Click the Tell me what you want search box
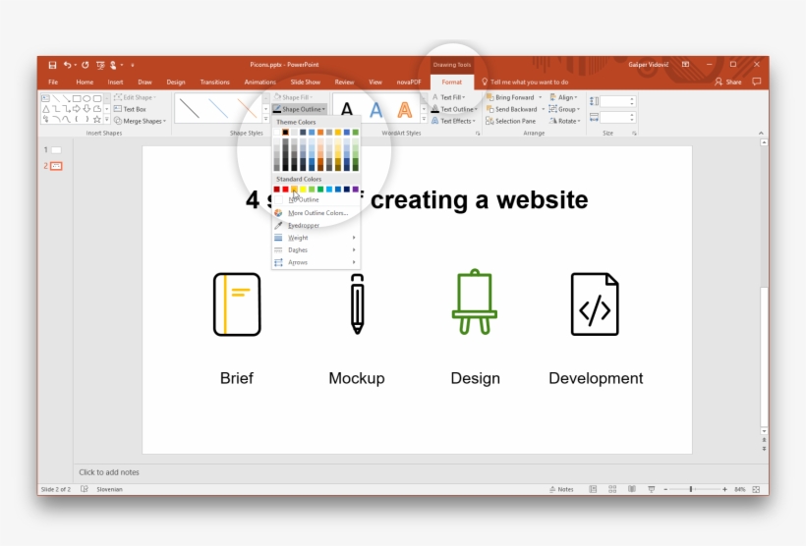This screenshot has width=806, height=546. point(525,82)
